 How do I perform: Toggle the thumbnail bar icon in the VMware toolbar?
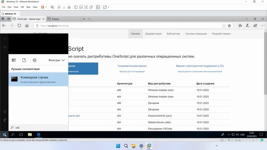click(x=81, y=7)
